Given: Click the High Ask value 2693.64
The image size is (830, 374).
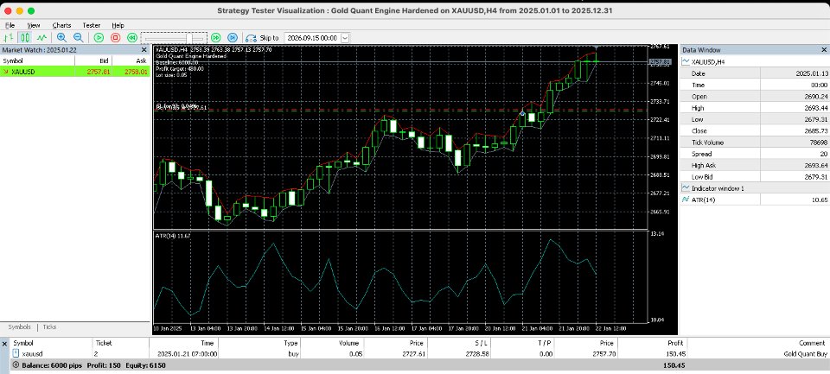Looking at the screenshot, I should [817, 166].
